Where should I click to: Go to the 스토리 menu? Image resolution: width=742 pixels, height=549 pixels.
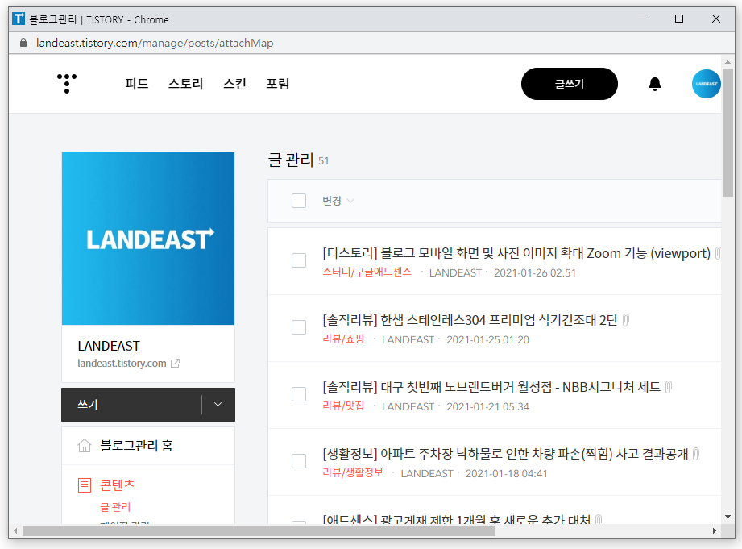185,84
